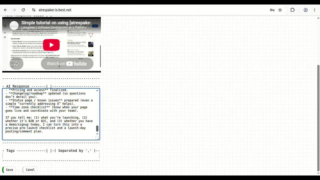Click the 'Status page / known issues' line
The image size is (320, 180).
coord(49,102)
